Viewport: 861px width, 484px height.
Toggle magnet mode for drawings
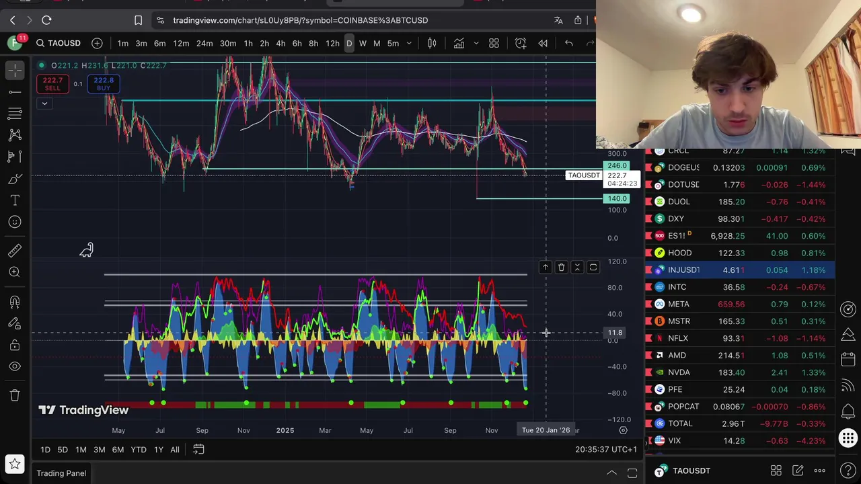tap(15, 302)
